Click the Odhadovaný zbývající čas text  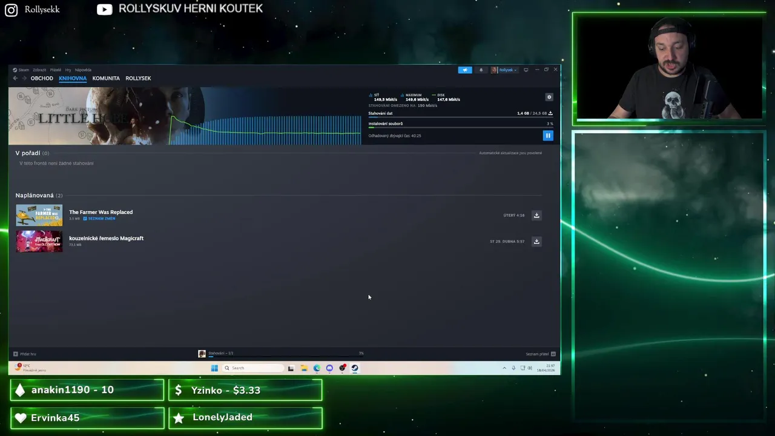tap(395, 136)
